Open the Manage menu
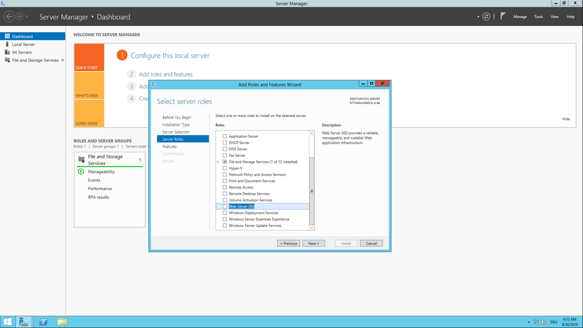 point(520,17)
